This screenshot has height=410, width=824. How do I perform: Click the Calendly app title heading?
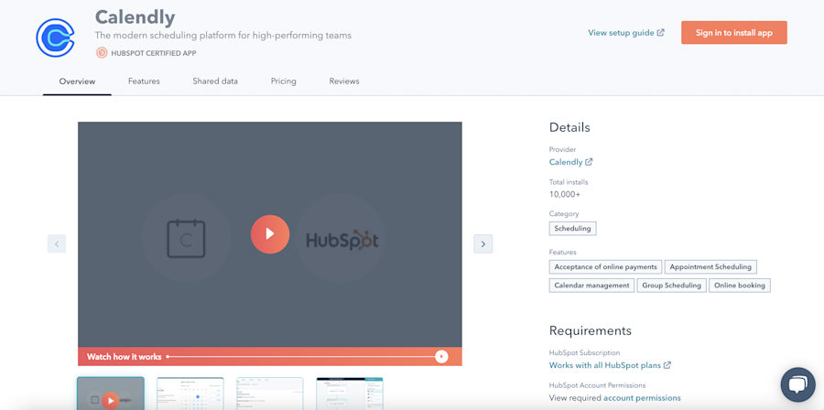(136, 17)
